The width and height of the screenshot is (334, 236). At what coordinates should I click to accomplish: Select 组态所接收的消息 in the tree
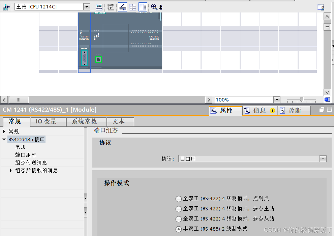(x=37, y=170)
